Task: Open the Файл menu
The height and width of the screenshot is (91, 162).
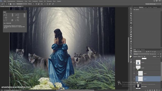Action: pos(5,1)
